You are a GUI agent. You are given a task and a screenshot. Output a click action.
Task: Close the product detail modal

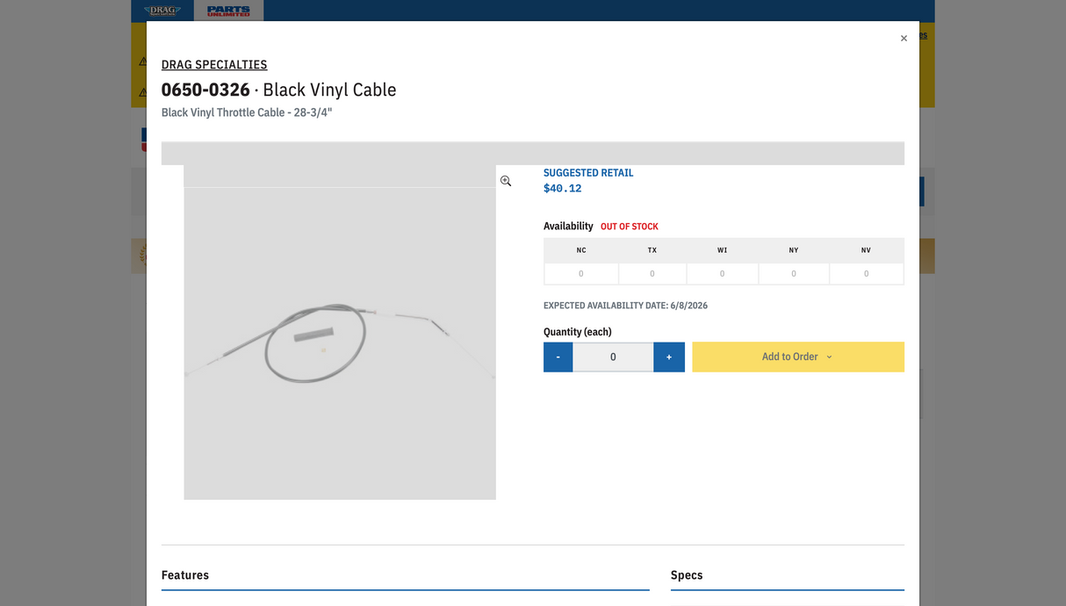[904, 39]
